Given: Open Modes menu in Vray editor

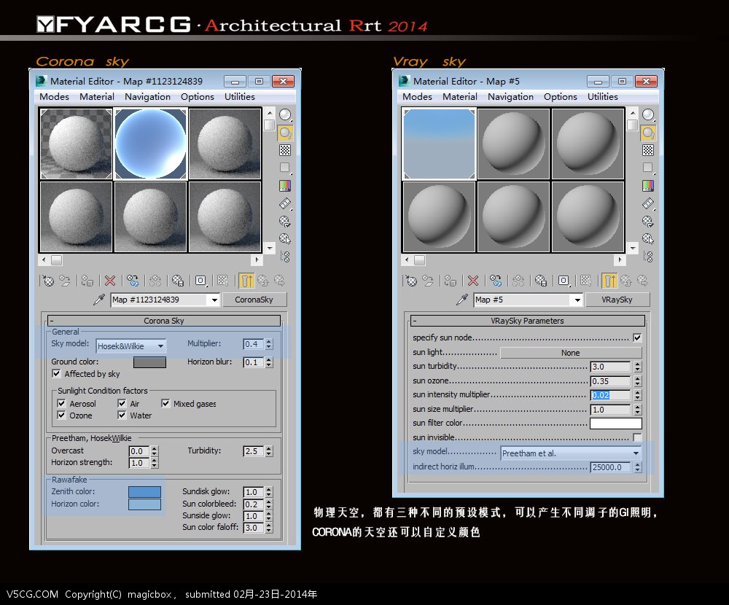Looking at the screenshot, I should [417, 96].
